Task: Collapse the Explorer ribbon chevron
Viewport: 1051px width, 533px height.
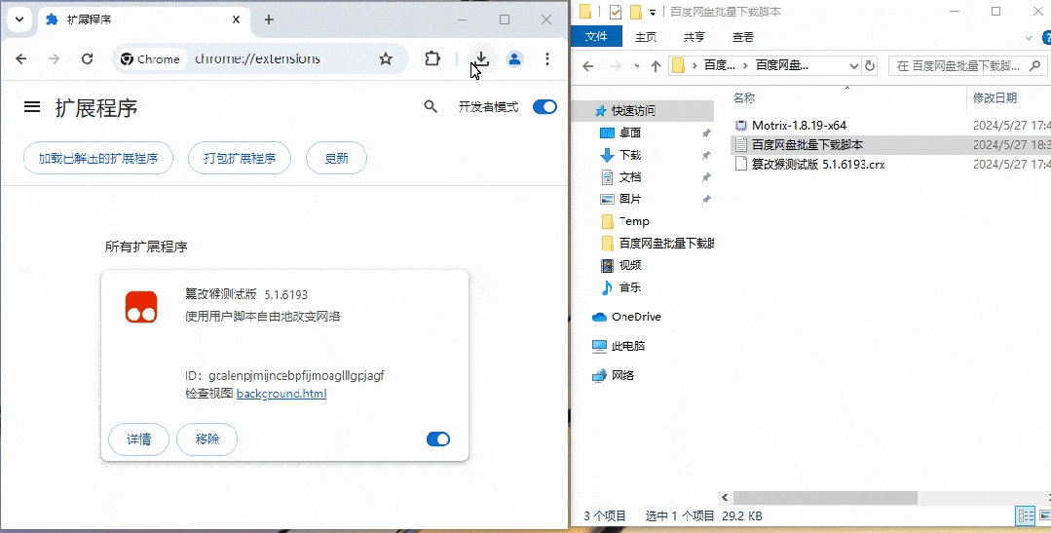Action: point(1030,38)
